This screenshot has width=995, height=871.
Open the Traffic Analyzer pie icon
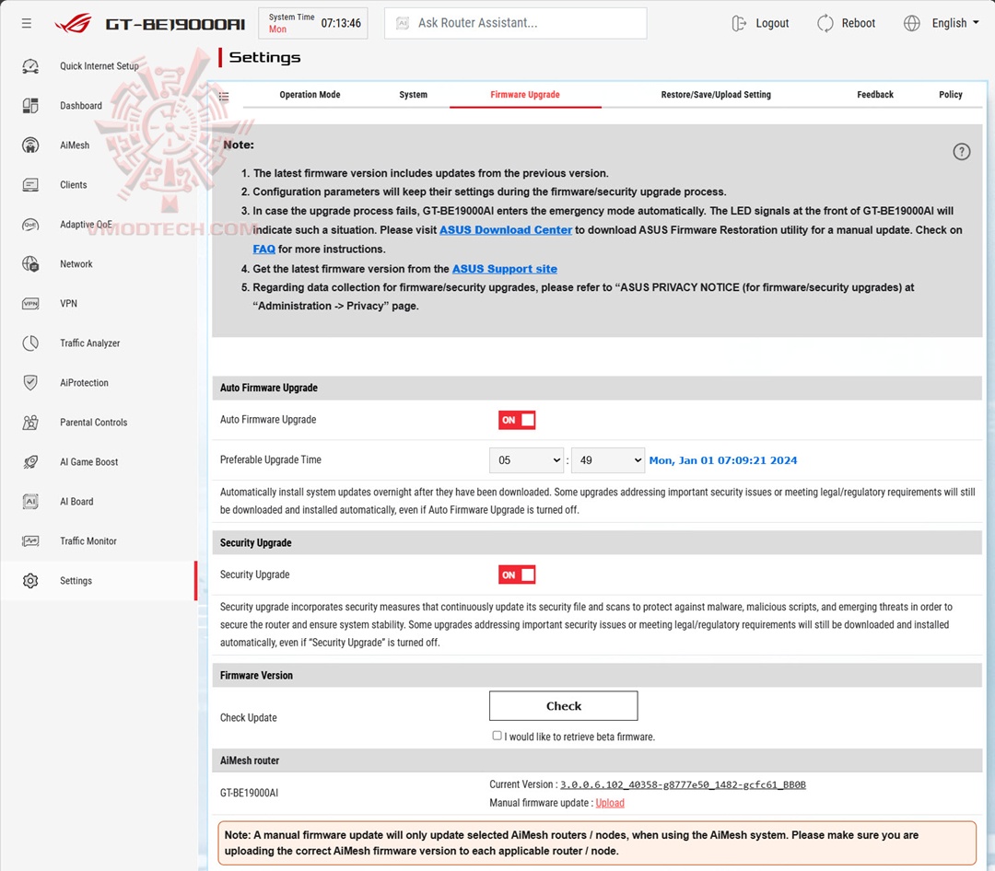30,343
